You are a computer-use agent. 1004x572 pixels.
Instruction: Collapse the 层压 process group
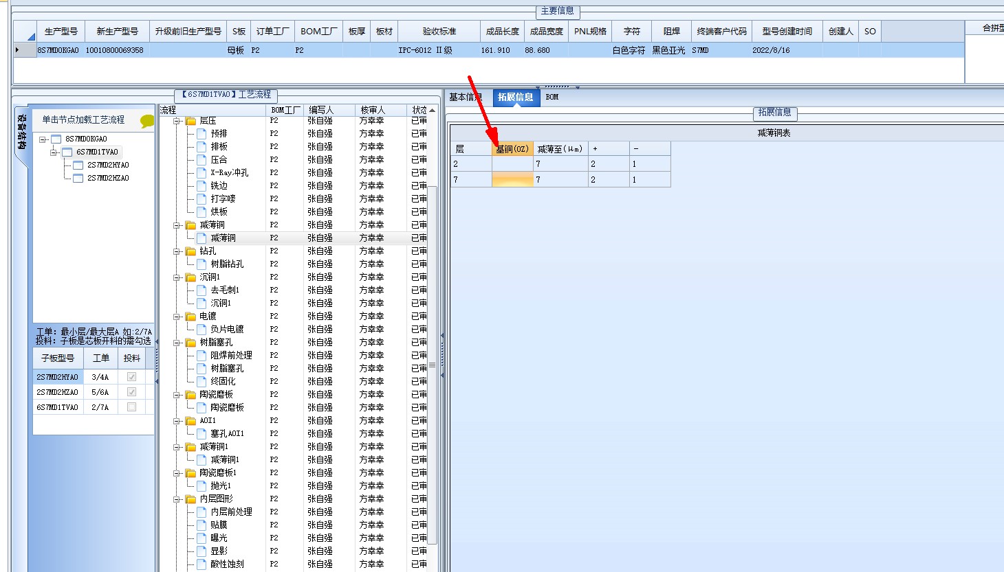point(177,121)
